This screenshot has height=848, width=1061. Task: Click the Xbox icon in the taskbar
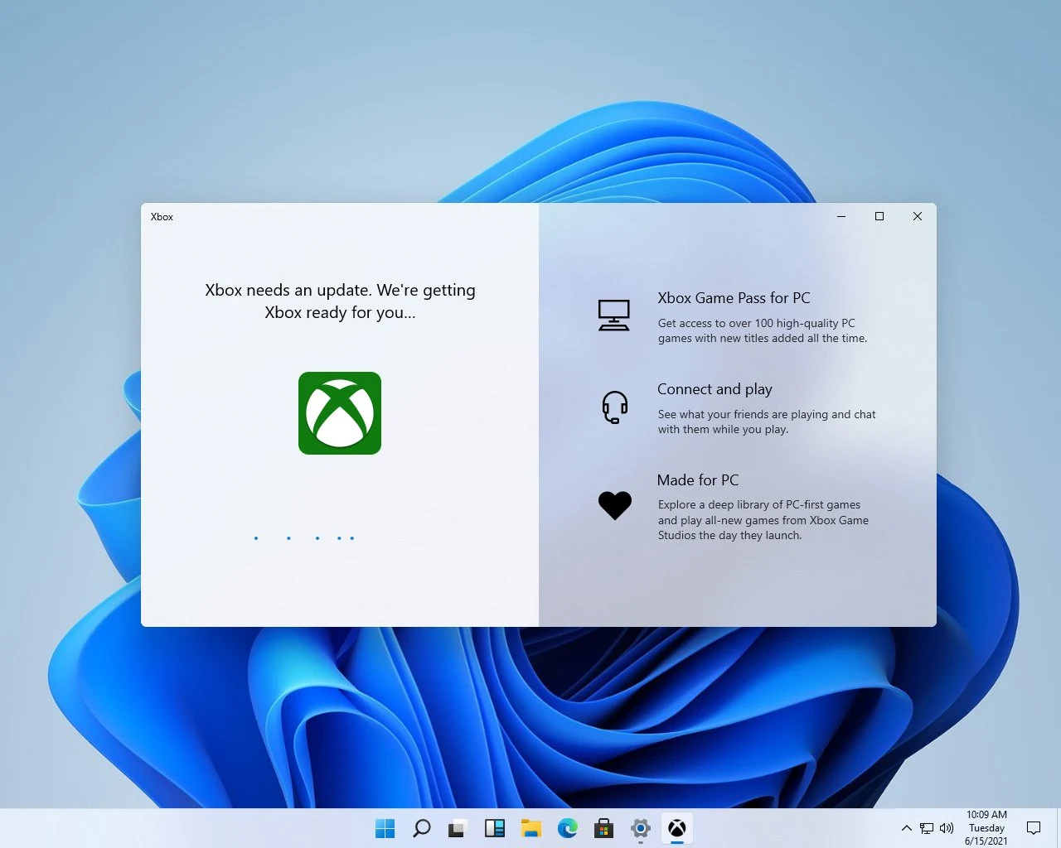click(677, 828)
